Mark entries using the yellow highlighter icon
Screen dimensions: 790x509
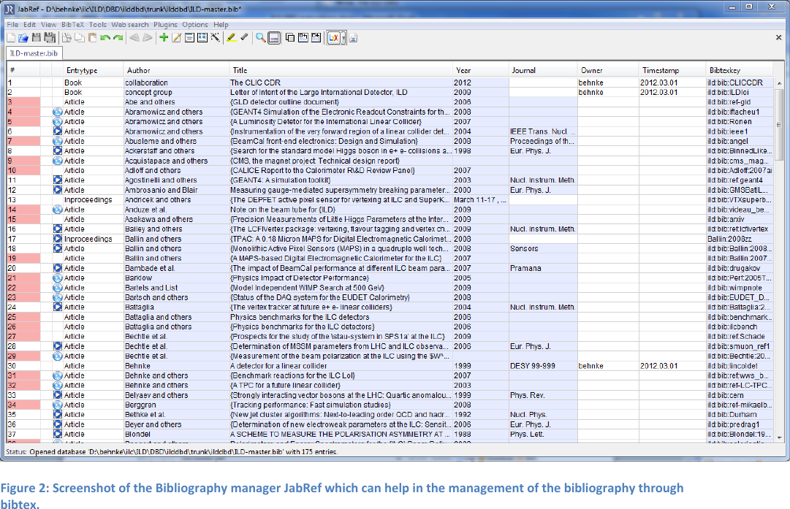(230, 37)
